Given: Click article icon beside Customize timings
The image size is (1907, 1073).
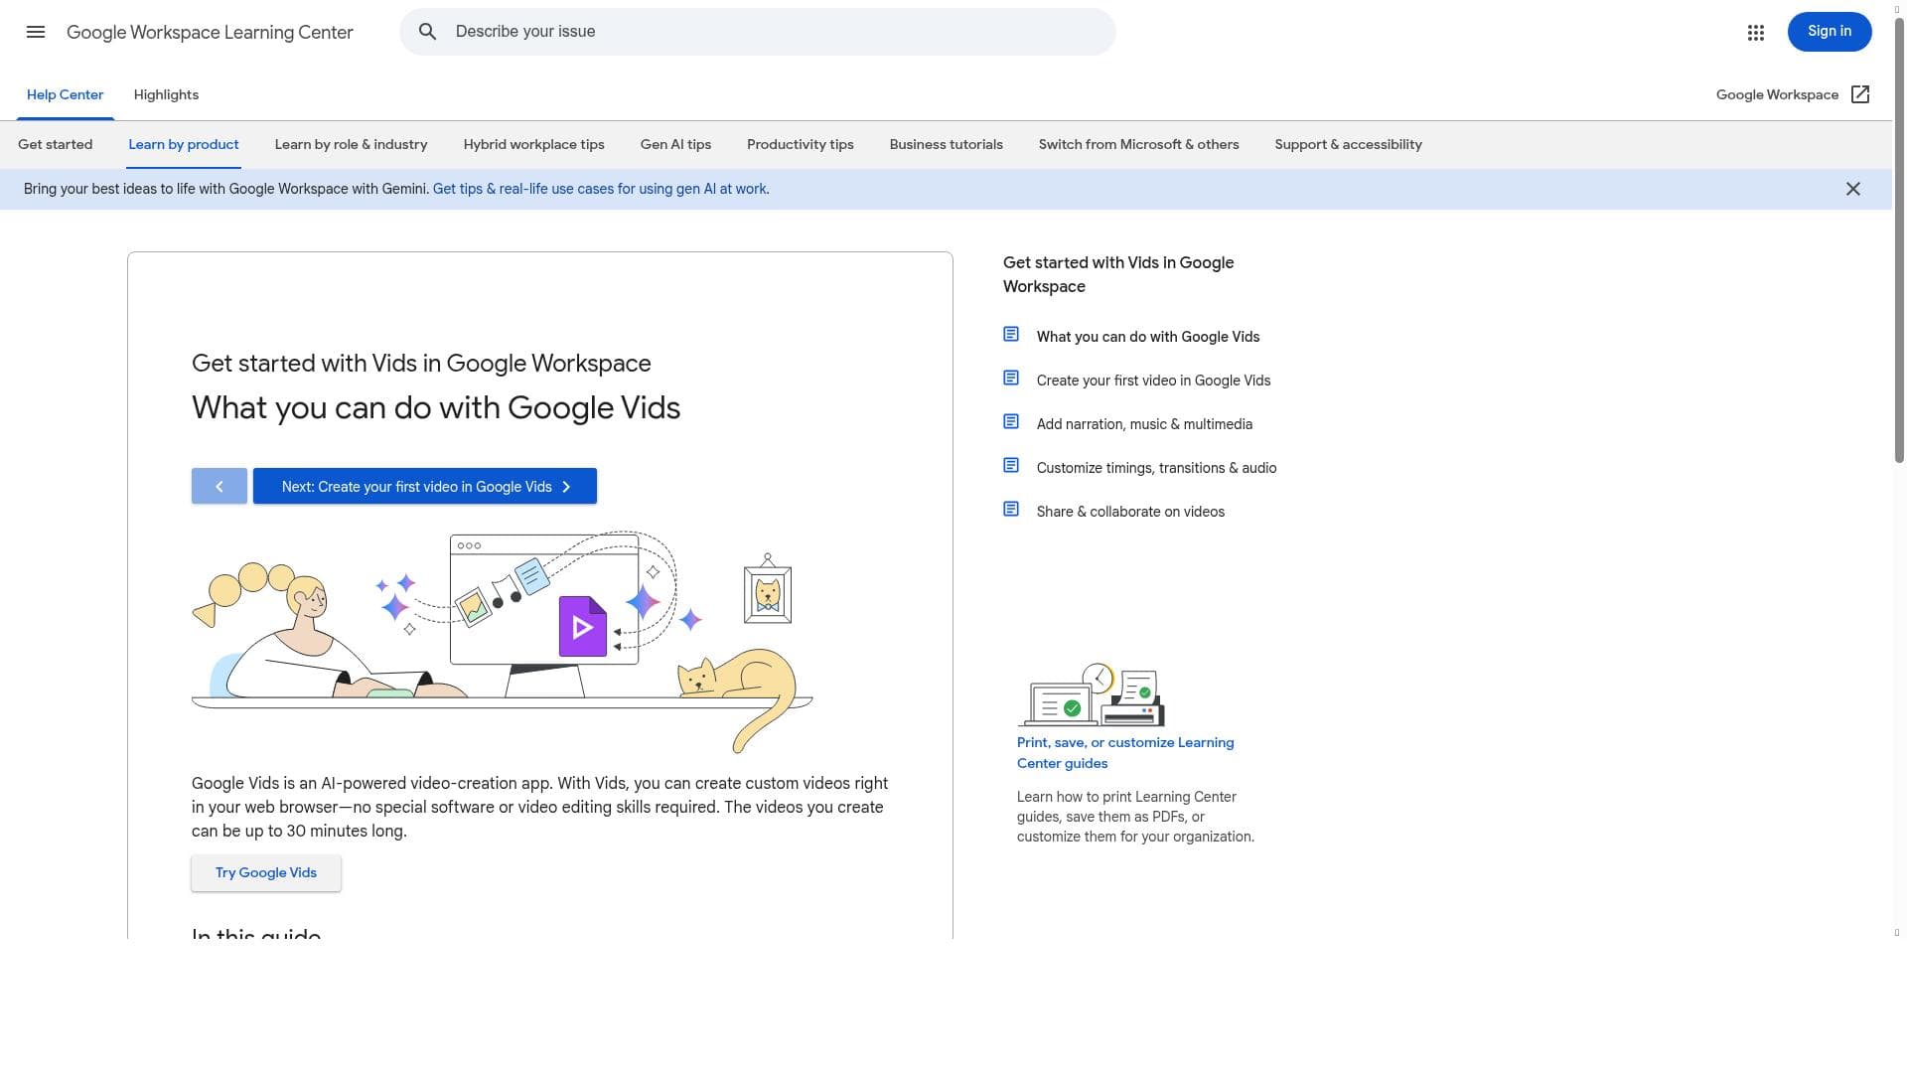Looking at the screenshot, I should pos(1011,466).
